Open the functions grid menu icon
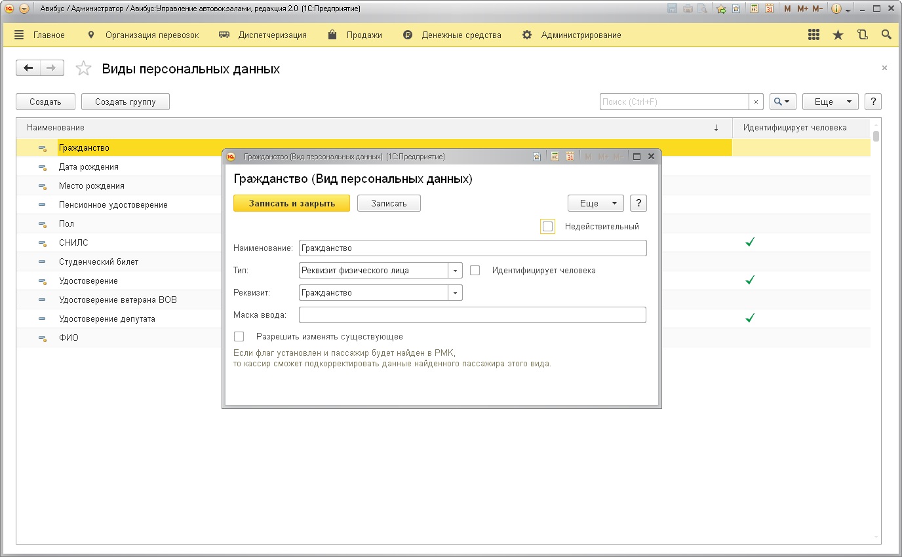Screen dimensions: 902x557 [x=814, y=35]
